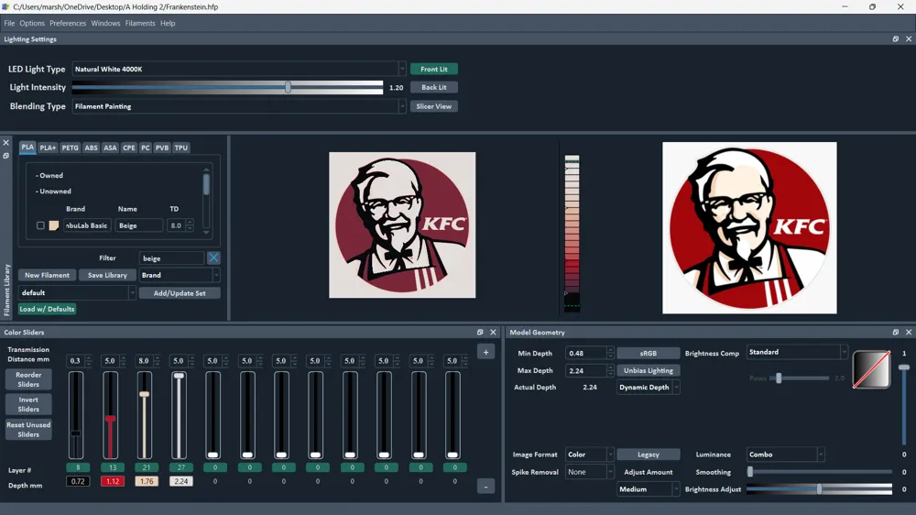Click the red color slider handle
Screen dimensions: 916x515
coord(110,419)
